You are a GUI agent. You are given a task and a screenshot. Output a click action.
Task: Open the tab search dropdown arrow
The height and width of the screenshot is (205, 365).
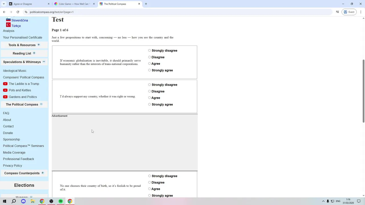tap(4, 4)
